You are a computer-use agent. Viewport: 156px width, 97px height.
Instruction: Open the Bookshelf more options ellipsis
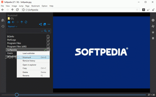click(49, 24)
